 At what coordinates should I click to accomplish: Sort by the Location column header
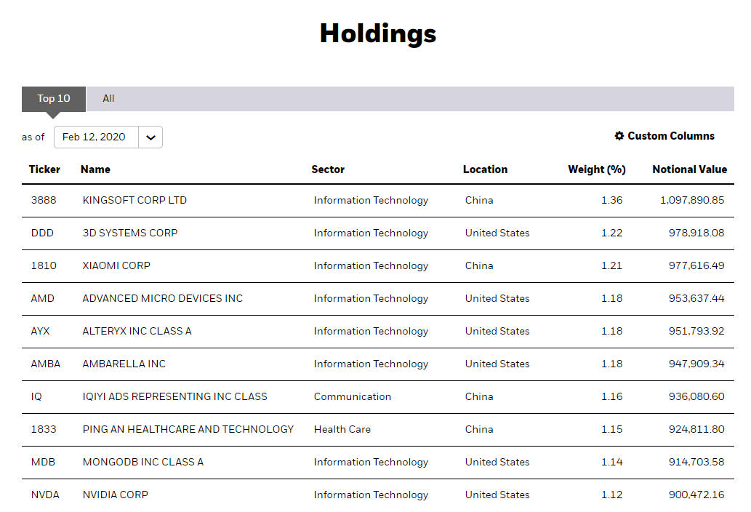(485, 169)
